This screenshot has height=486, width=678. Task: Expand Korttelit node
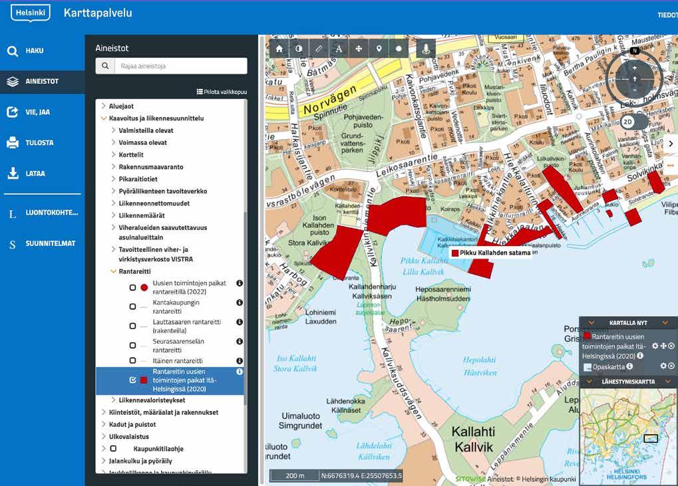pyautogui.click(x=113, y=154)
